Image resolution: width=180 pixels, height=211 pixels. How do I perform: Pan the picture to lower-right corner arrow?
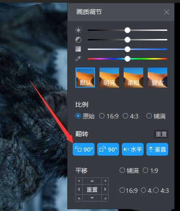pos(105,198)
